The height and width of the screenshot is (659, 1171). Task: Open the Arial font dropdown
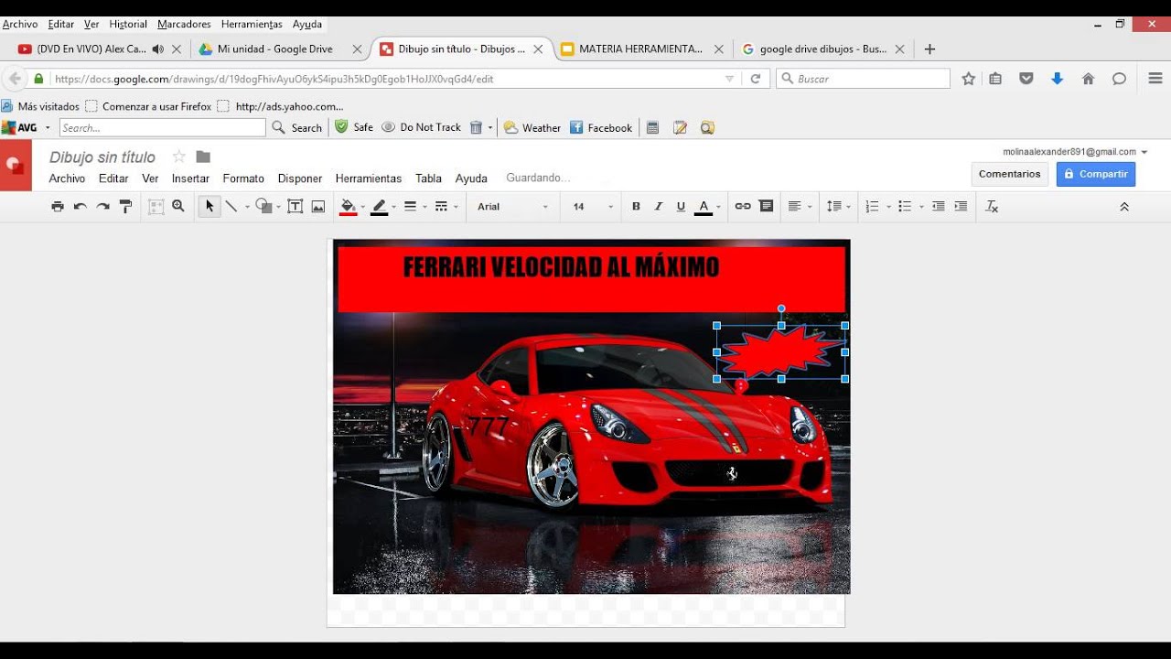click(512, 207)
